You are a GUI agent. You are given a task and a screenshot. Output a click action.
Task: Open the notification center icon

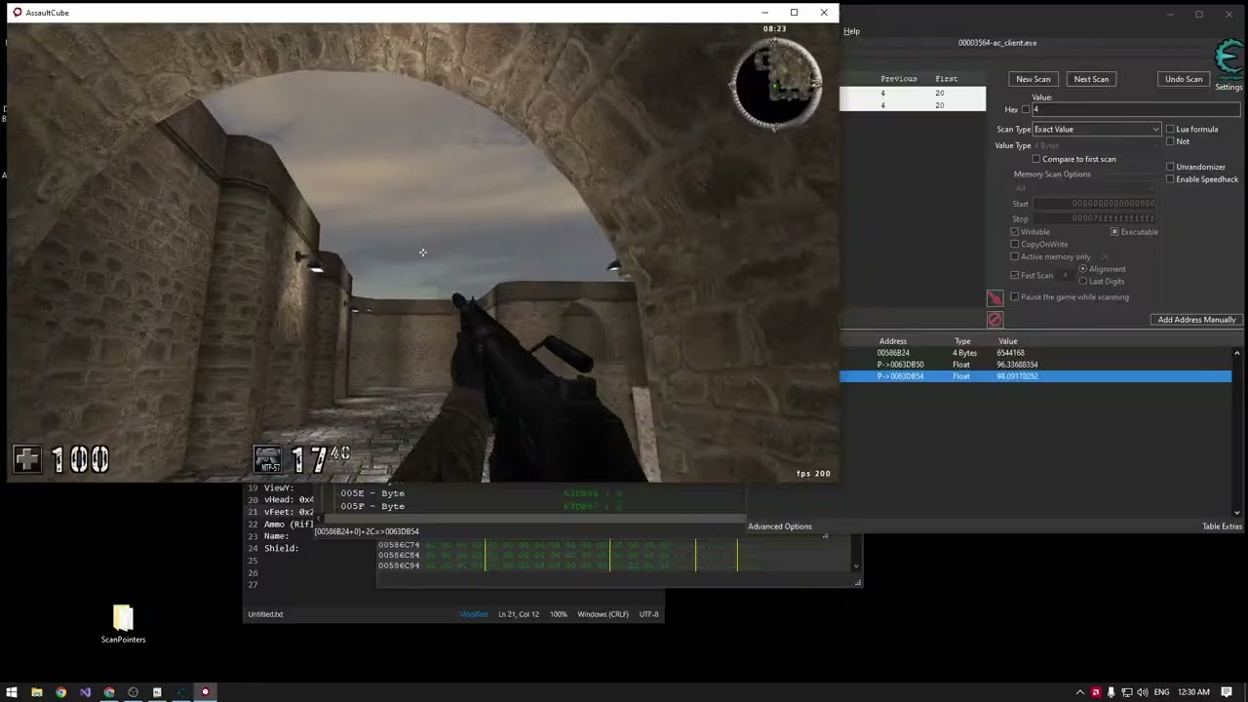pos(1227,692)
